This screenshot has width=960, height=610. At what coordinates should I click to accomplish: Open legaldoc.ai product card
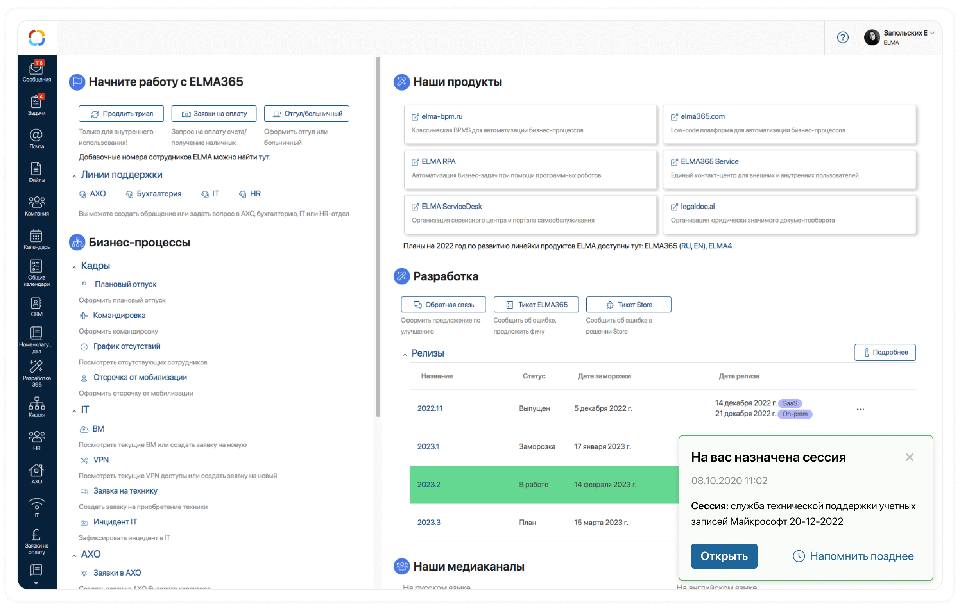[789, 214]
